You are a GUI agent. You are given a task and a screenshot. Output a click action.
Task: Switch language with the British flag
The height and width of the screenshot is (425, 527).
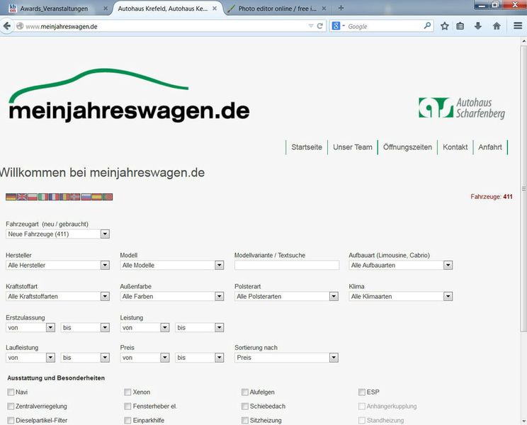(x=22, y=197)
